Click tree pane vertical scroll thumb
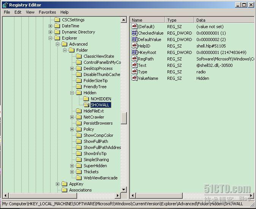 pyautogui.click(x=124, y=118)
